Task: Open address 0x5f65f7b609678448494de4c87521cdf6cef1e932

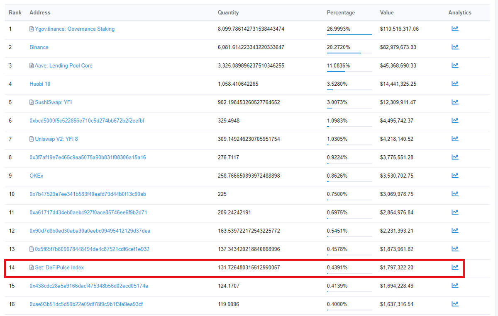Action: 92,249
